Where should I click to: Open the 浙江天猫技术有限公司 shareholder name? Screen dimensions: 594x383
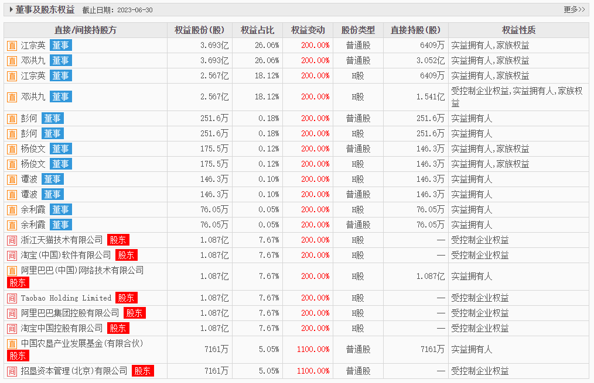(62, 240)
